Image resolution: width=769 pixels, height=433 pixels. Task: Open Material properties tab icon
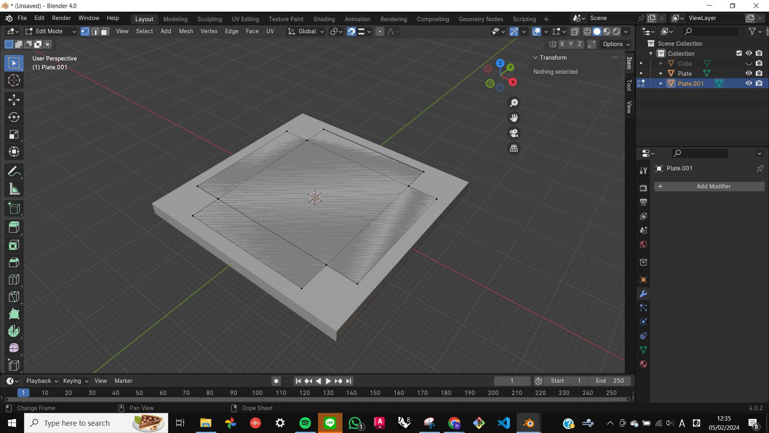643,364
